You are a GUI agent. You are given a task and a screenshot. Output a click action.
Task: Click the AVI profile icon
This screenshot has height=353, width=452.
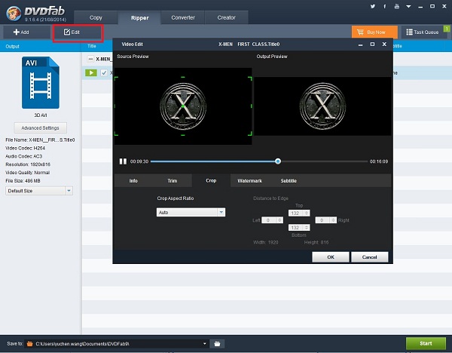(x=41, y=82)
